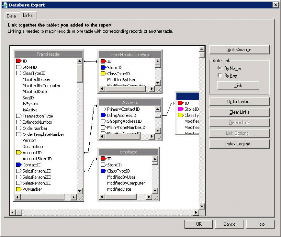
Task: Click blue StoreID icon in TransHeaderUserField
Action: (x=103, y=68)
